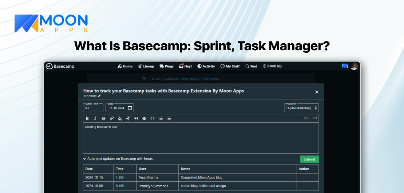The image size is (404, 193).
Task: Select the 0:45h time cell
Action: [x=125, y=186]
